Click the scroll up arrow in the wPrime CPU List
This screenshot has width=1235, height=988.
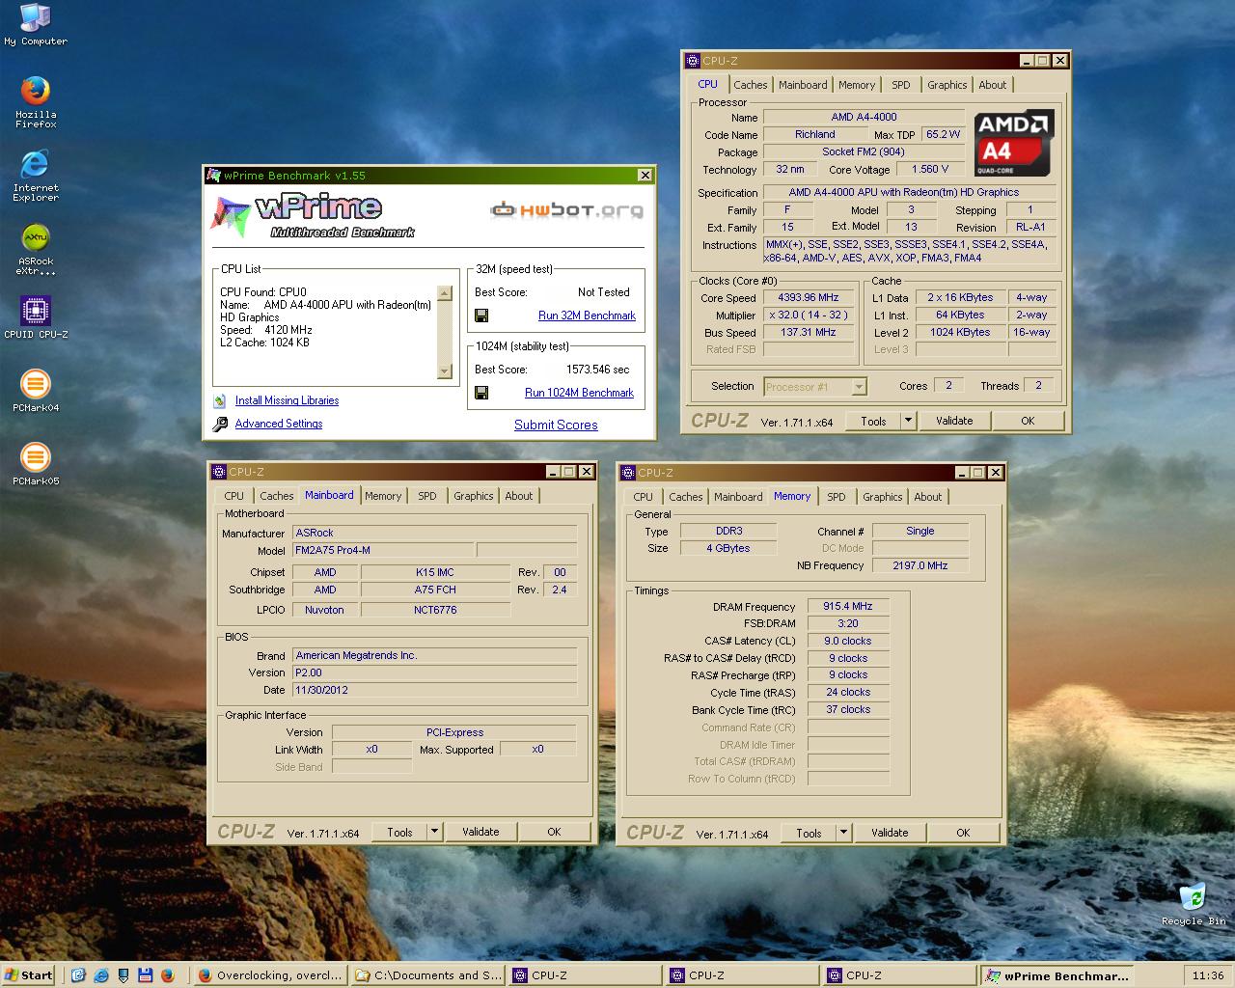point(444,293)
